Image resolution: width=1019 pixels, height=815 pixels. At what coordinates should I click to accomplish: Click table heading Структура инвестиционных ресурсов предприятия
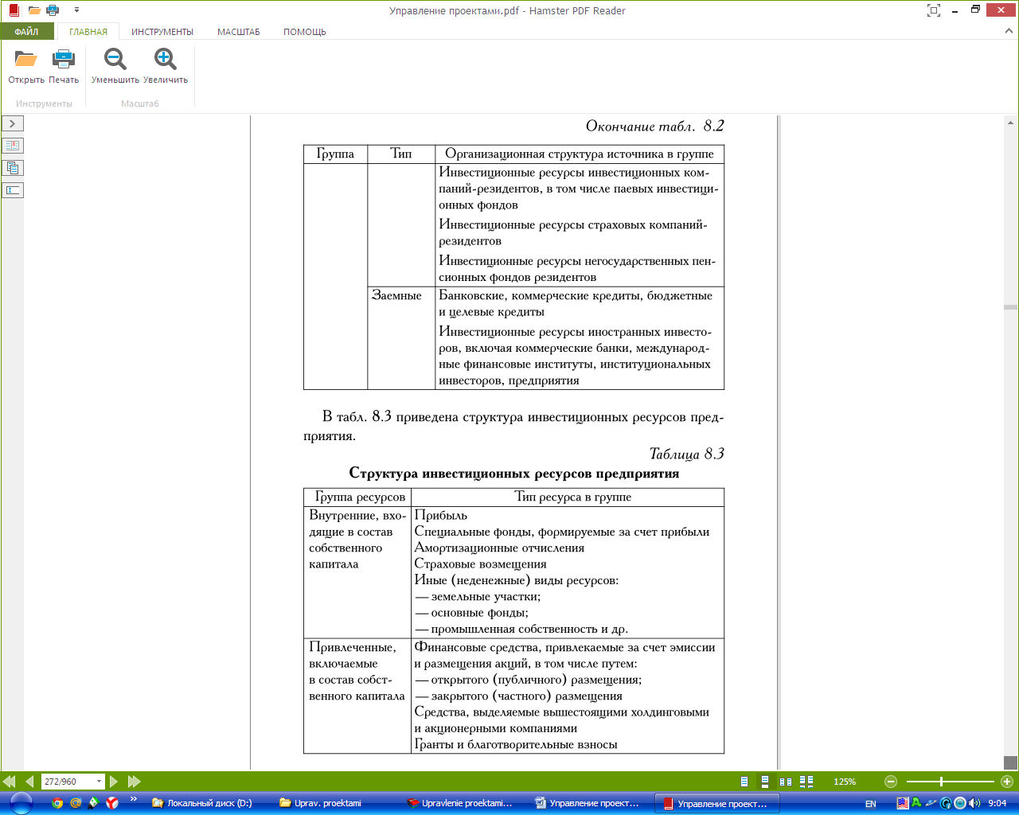click(x=513, y=474)
